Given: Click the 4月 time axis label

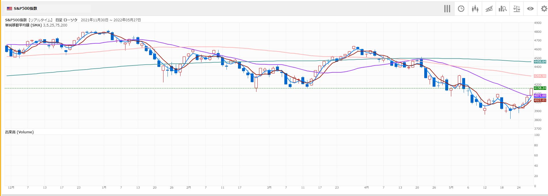Looking at the screenshot, I should pyautogui.click(x=366, y=187).
